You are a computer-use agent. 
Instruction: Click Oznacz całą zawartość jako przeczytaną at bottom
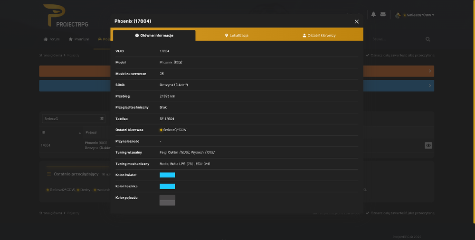(x=400, y=213)
